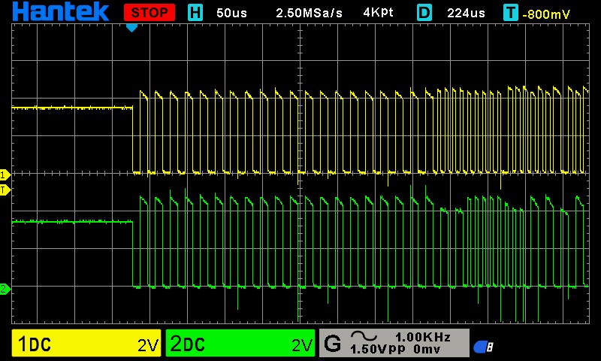This screenshot has width=601, height=361.
Task: Click the sine wave generator symbol
Action: point(364,336)
